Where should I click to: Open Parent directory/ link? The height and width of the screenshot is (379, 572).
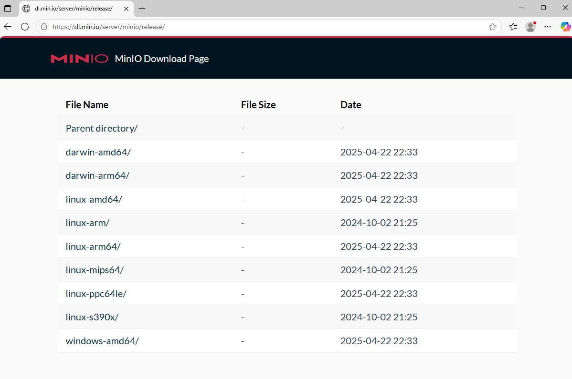coord(101,128)
